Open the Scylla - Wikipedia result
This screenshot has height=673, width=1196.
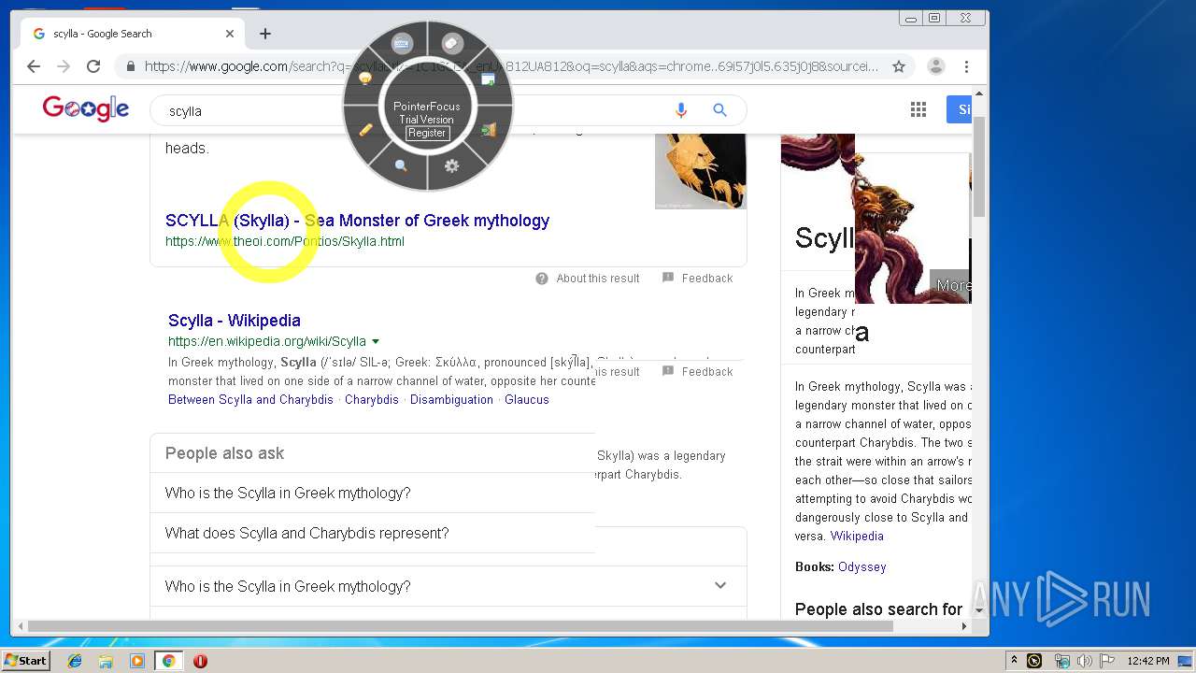pyautogui.click(x=235, y=321)
